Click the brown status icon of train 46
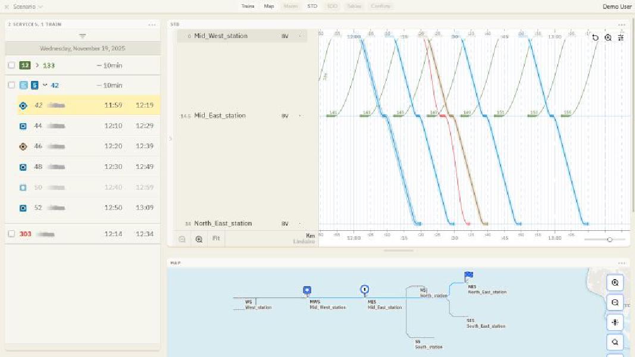 (x=23, y=146)
